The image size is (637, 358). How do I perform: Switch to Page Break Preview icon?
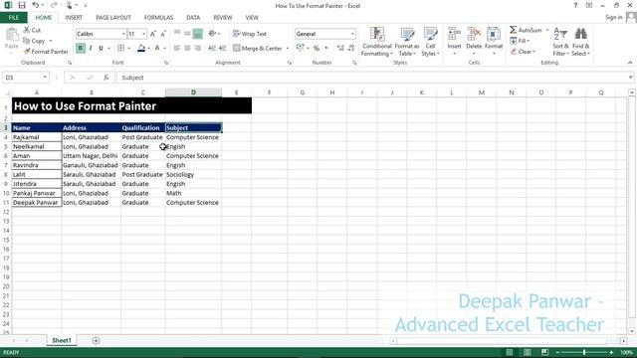tap(544, 352)
